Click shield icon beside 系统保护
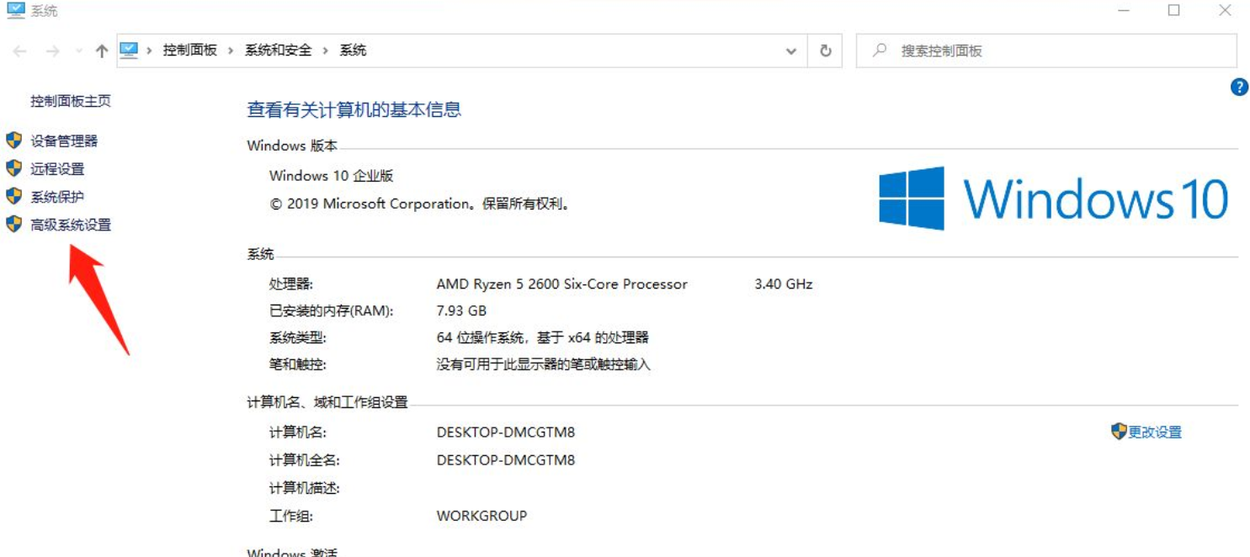 click(13, 196)
